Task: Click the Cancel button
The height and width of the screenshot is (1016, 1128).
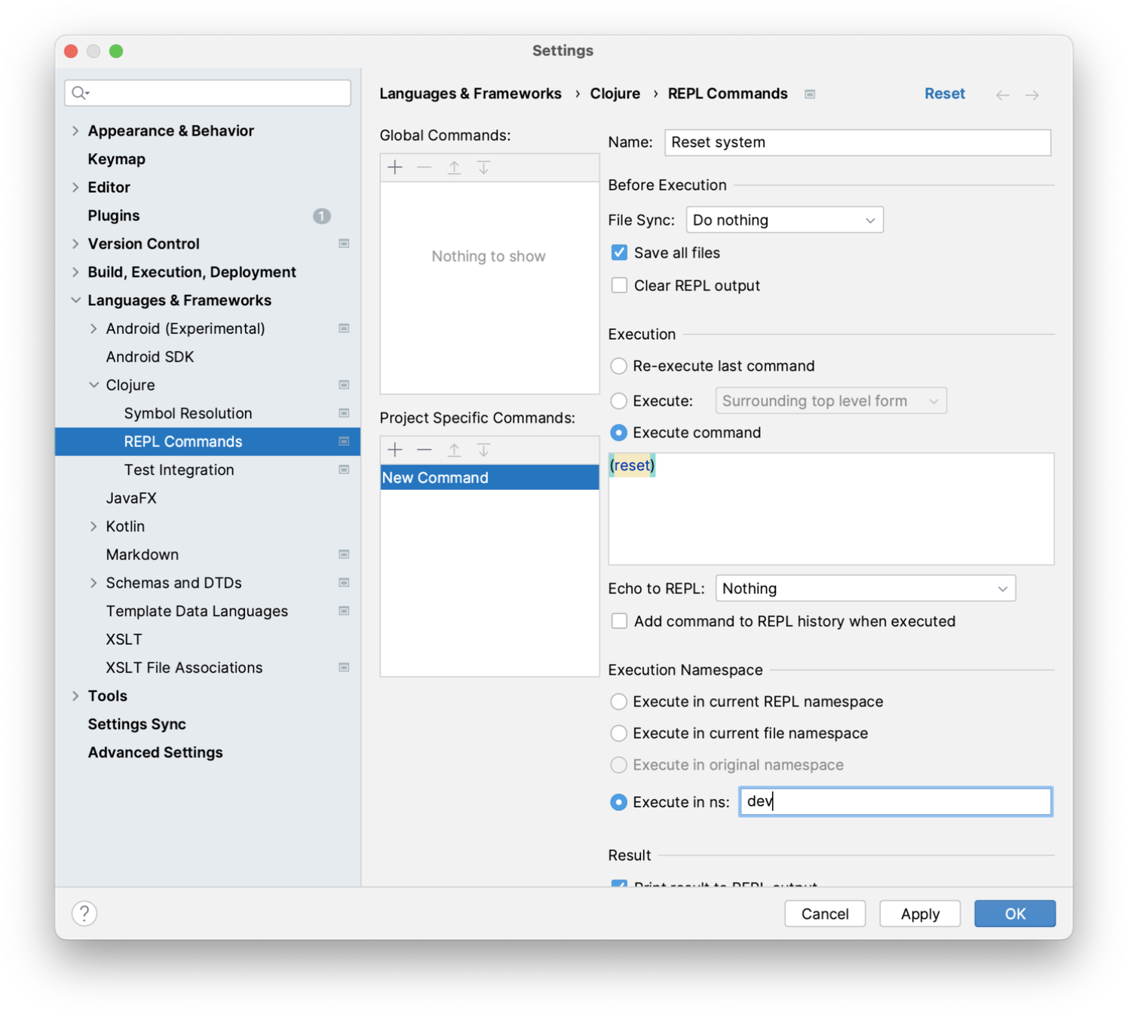Action: pos(825,913)
